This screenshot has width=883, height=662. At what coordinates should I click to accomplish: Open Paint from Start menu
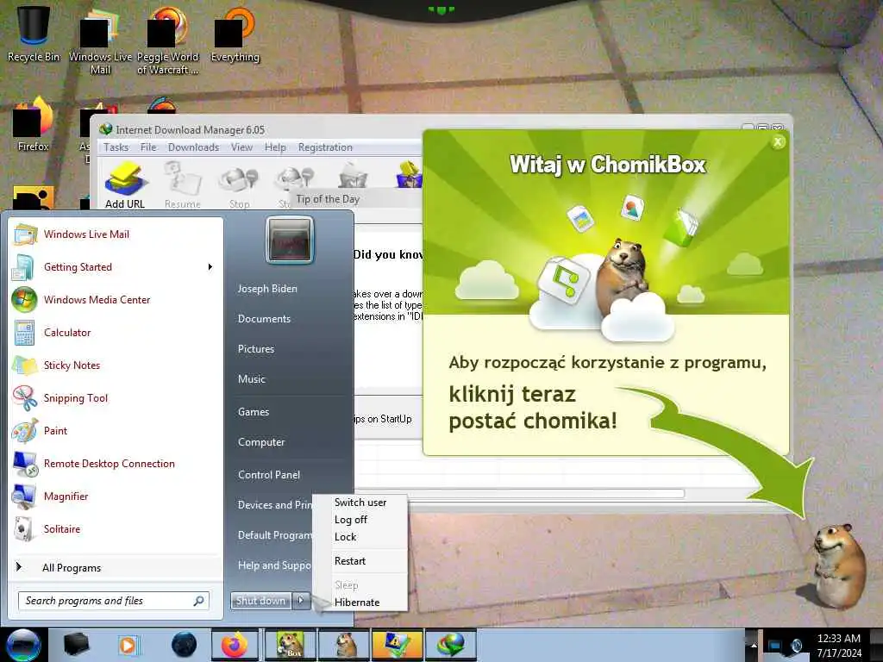[116, 431]
